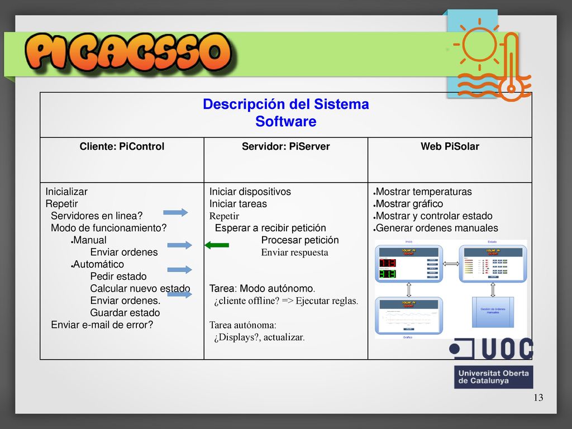Select the 'Manual' bullet item
The height and width of the screenshot is (429, 572).
point(89,240)
